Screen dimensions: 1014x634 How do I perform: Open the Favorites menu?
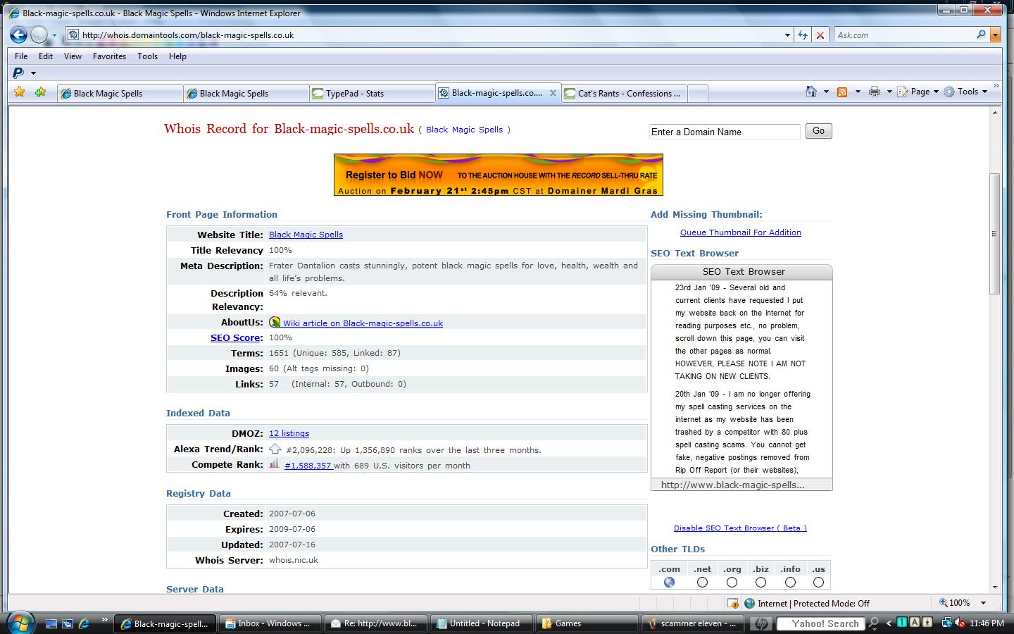coord(109,56)
